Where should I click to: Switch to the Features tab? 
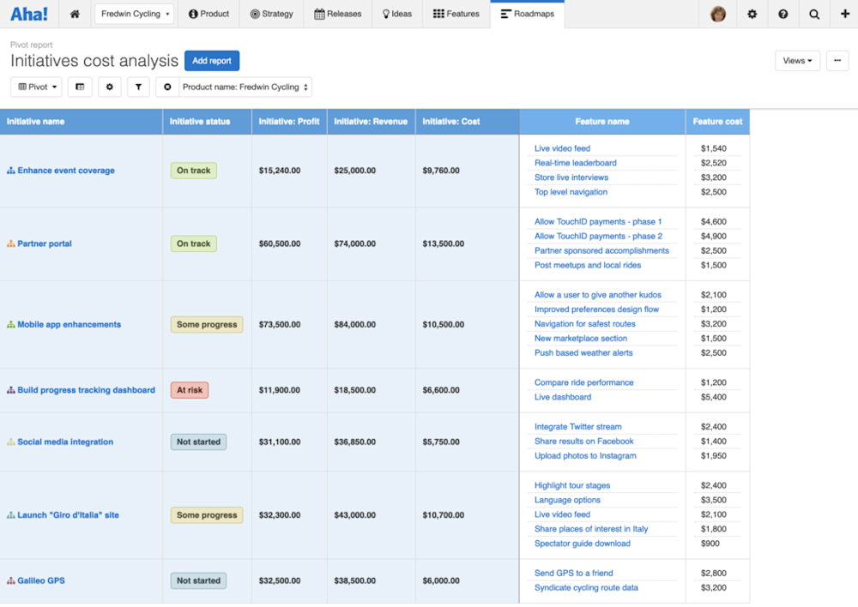click(x=456, y=14)
